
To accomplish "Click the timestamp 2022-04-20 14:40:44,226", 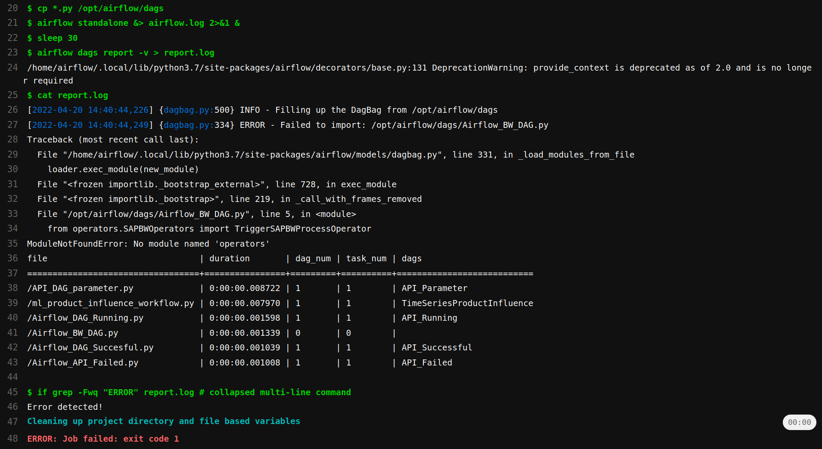I will point(90,110).
